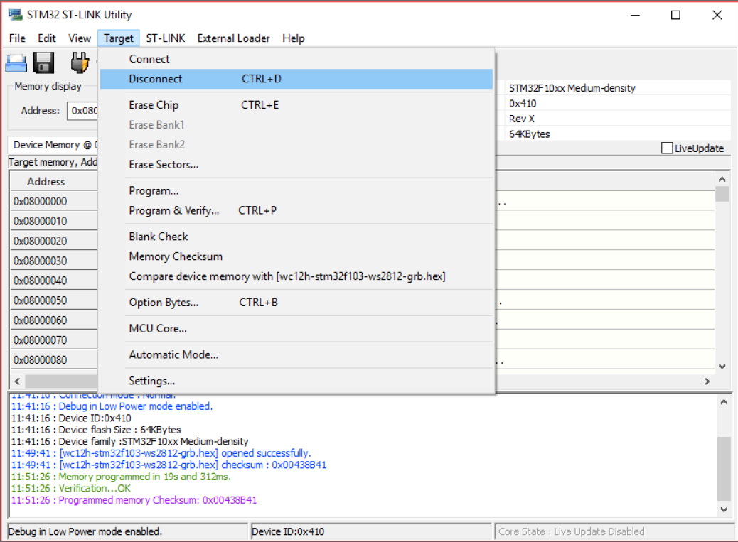Toggle the LiveUpdate checkbox
Screen dimensions: 738x542
coord(666,148)
